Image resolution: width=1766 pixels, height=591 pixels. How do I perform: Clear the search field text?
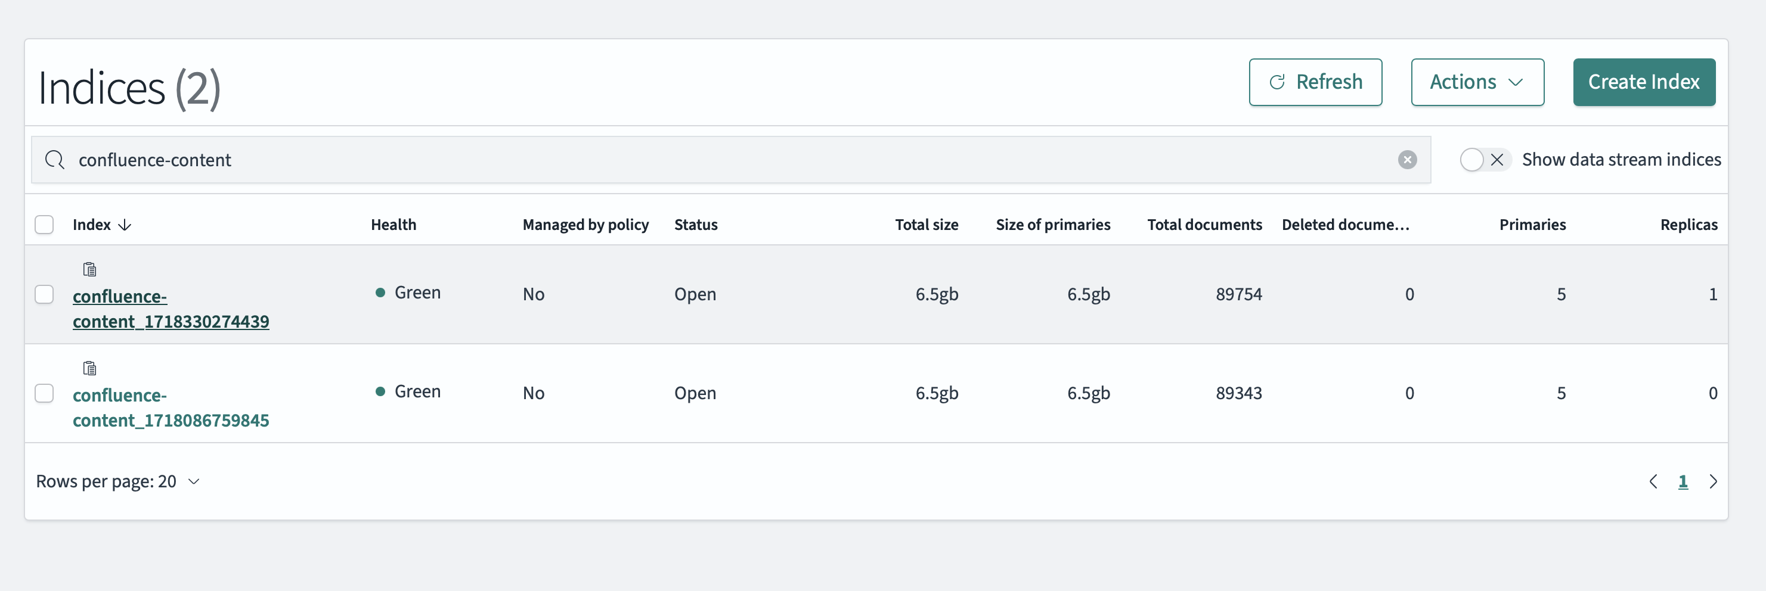1406,160
